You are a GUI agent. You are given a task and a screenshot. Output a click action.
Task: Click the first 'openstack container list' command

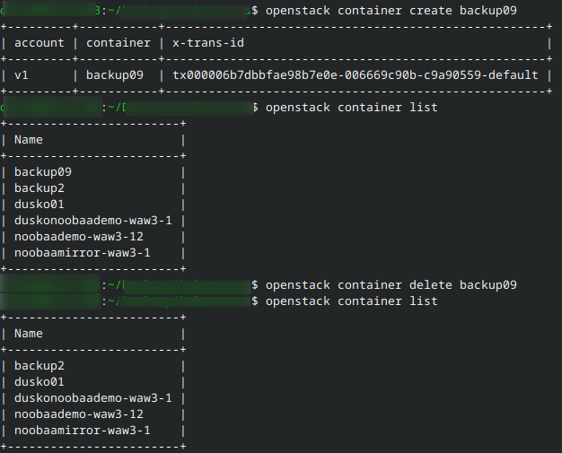[x=352, y=108]
